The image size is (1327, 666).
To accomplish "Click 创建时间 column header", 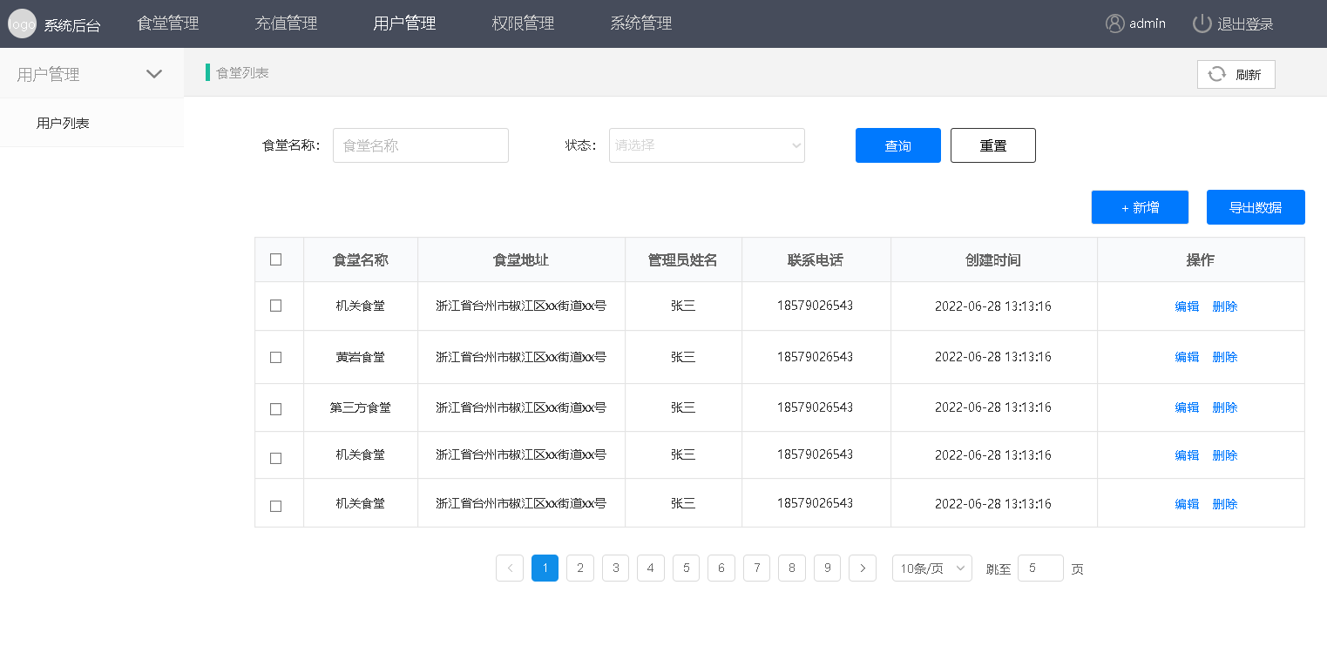I will [x=993, y=259].
